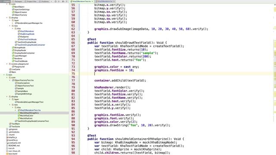Open TestSuite file in tree

[x=14, y=127]
